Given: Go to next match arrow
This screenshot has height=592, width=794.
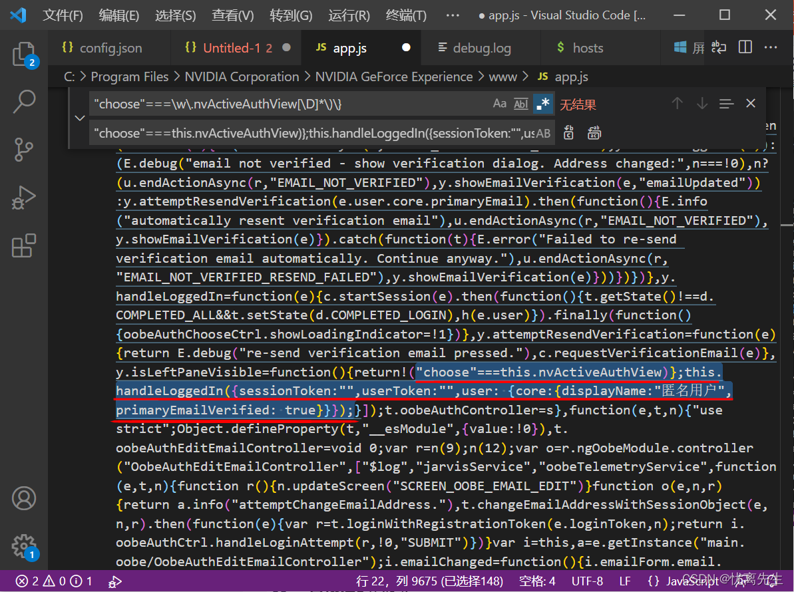Looking at the screenshot, I should (702, 104).
